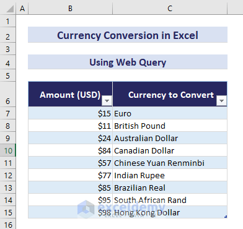Screen dimensions: 243x229
Task: Select row 11 header
Action: pyautogui.click(x=8, y=163)
